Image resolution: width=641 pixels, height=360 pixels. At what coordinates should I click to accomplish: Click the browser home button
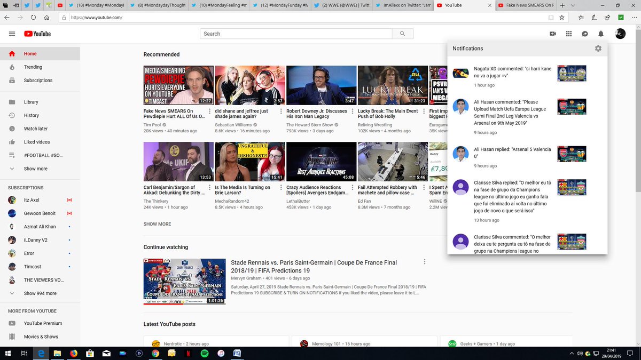47,17
